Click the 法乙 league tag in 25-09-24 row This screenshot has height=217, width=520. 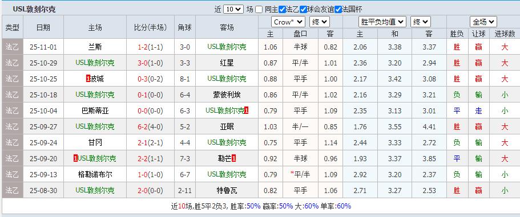(12, 142)
